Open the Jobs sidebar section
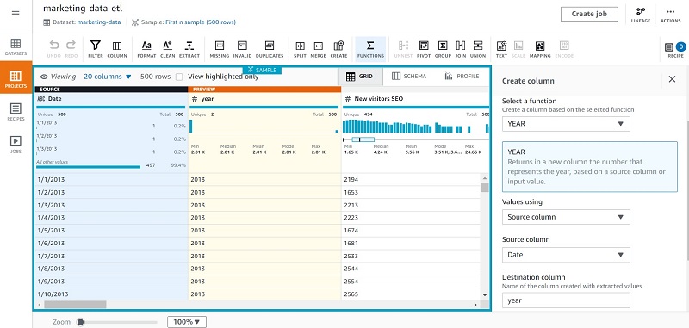 point(16,145)
